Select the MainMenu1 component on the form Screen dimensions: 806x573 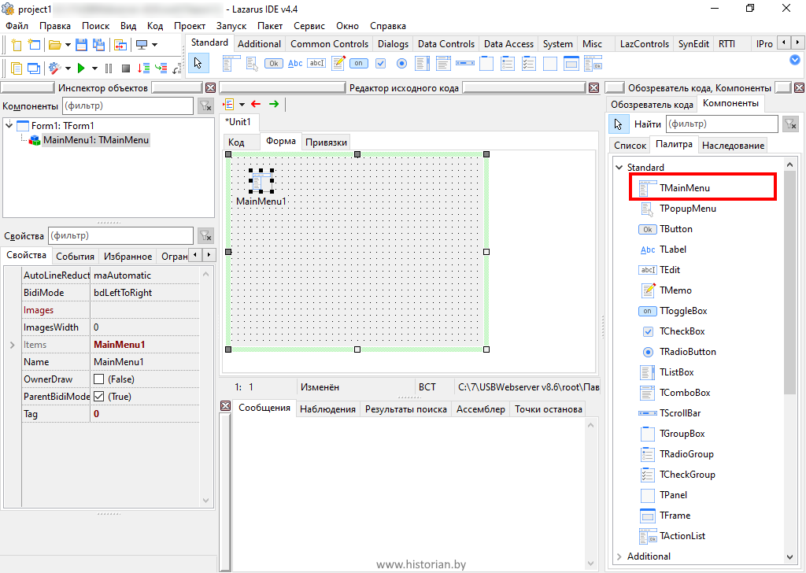click(261, 180)
